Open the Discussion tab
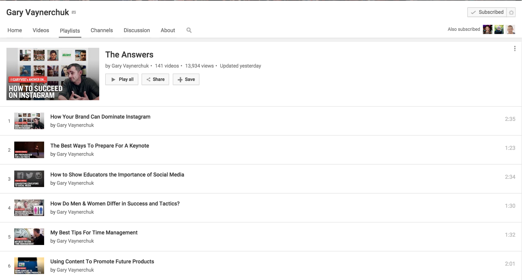The width and height of the screenshot is (522, 280). (x=137, y=30)
